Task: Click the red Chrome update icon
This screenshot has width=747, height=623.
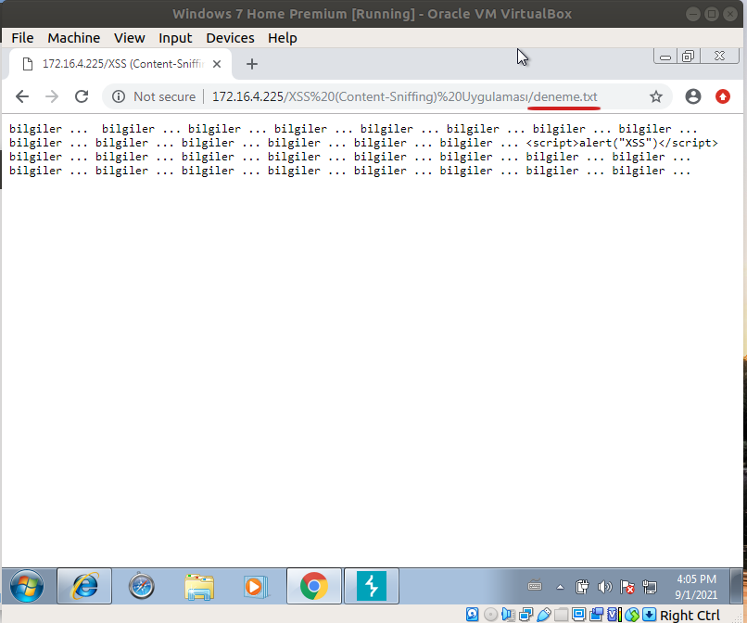Action: (x=723, y=96)
